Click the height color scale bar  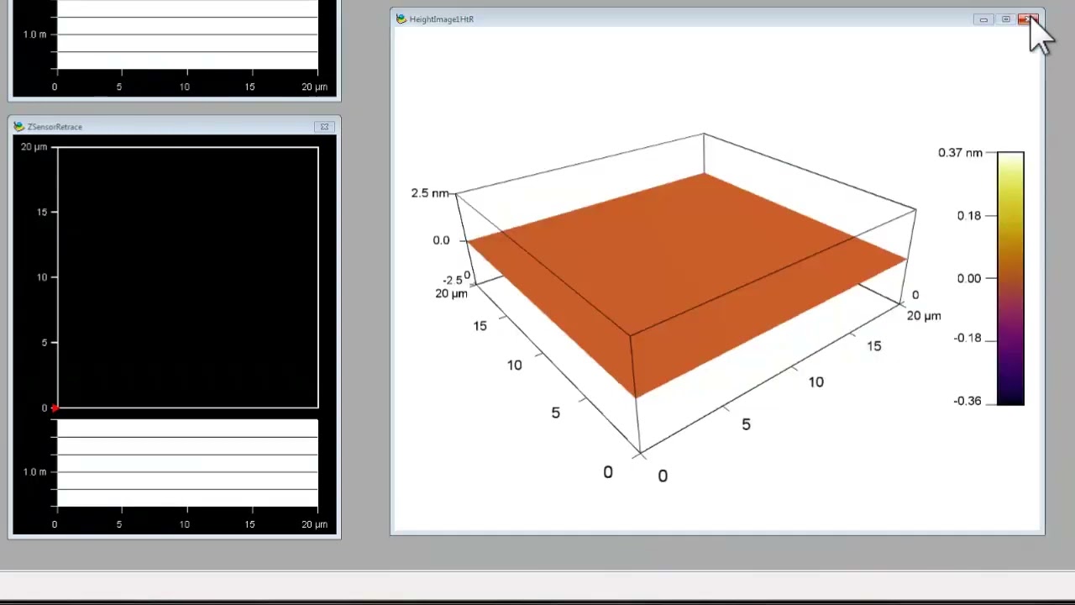click(1010, 278)
